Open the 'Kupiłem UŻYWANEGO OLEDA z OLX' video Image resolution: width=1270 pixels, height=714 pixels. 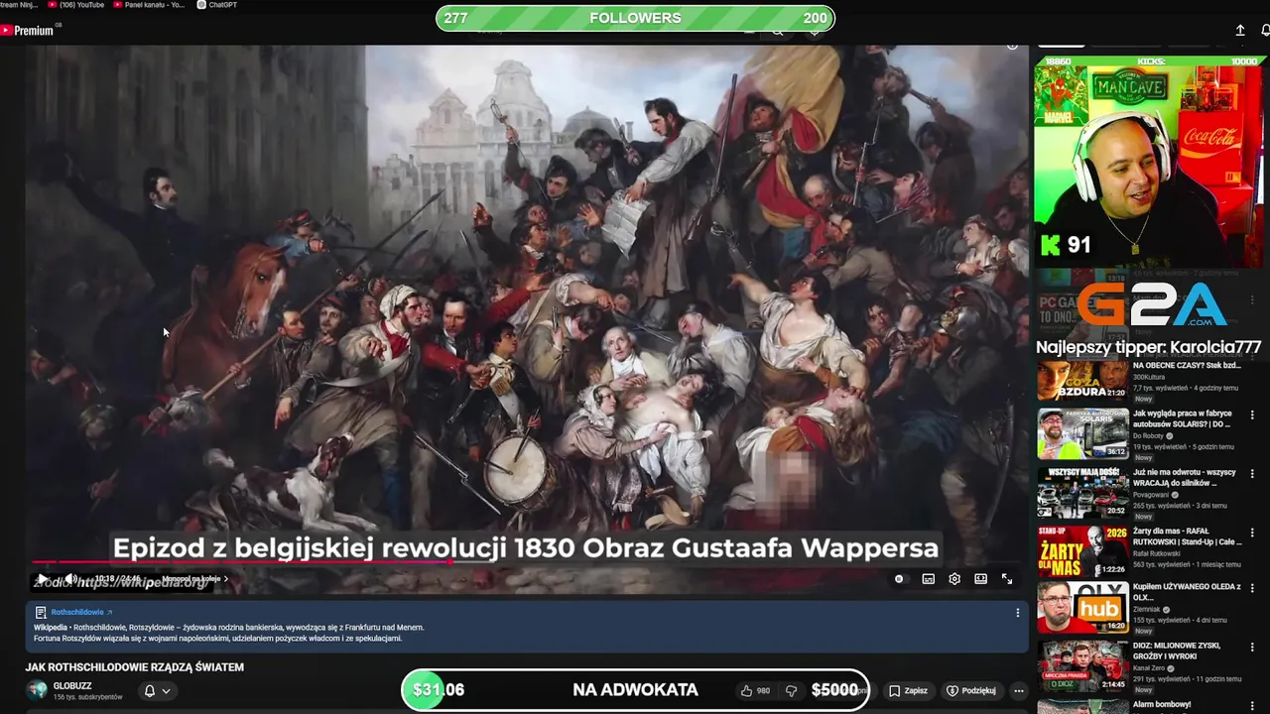click(1187, 592)
